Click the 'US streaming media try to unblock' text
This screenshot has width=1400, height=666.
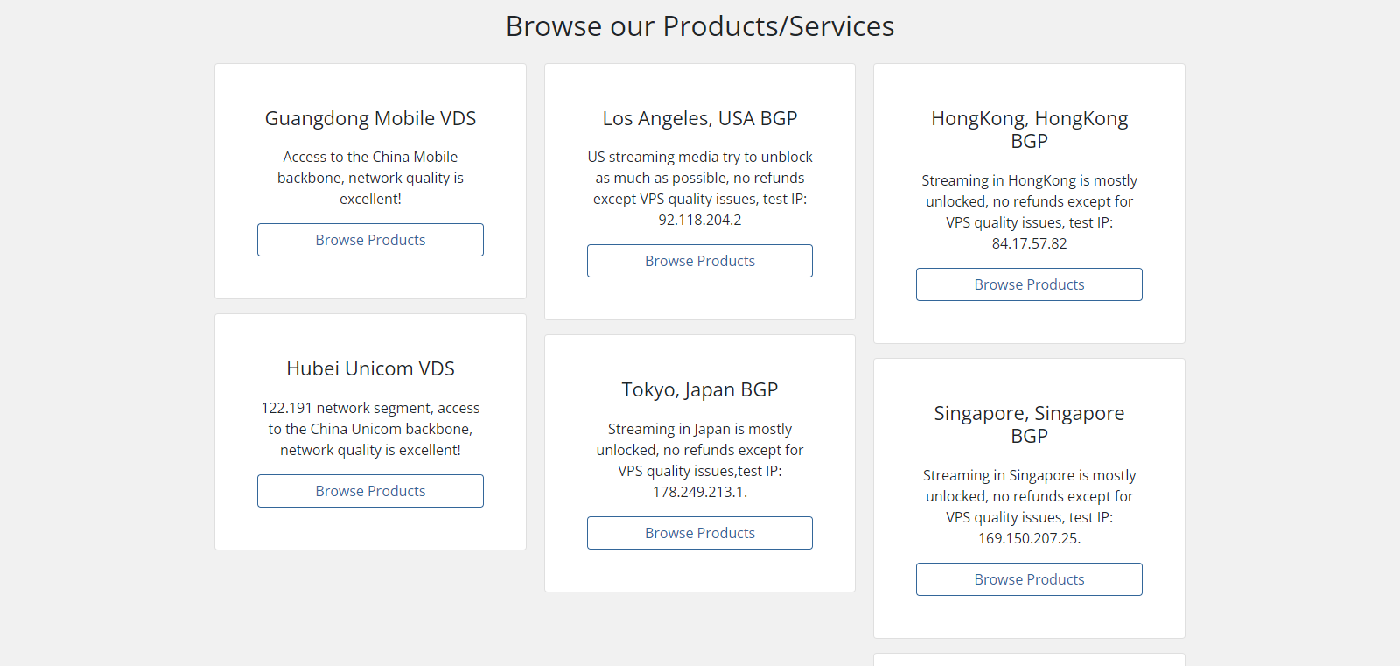tap(700, 157)
